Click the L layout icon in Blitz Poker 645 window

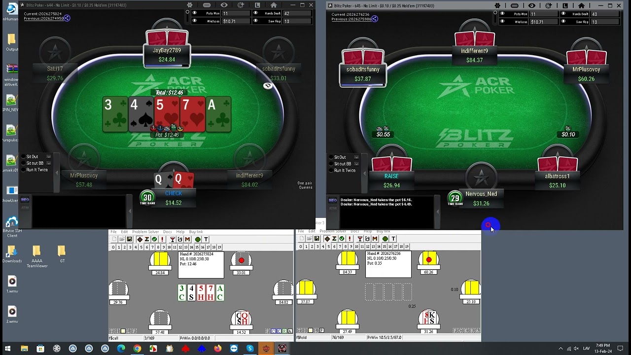(565, 6)
